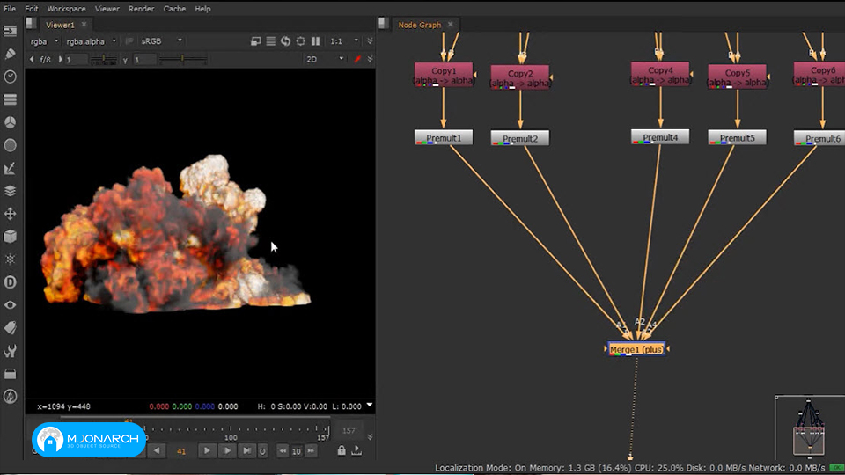Click the gamma slider
The height and width of the screenshot is (475, 845).
[183, 59]
